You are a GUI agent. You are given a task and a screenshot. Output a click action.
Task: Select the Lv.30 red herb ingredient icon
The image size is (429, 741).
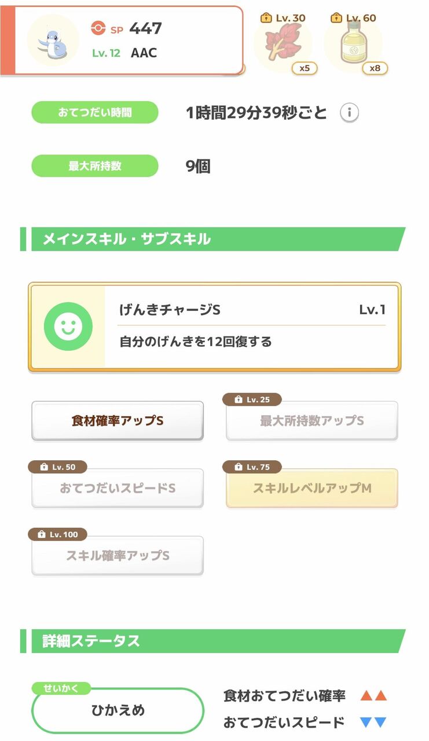click(283, 45)
